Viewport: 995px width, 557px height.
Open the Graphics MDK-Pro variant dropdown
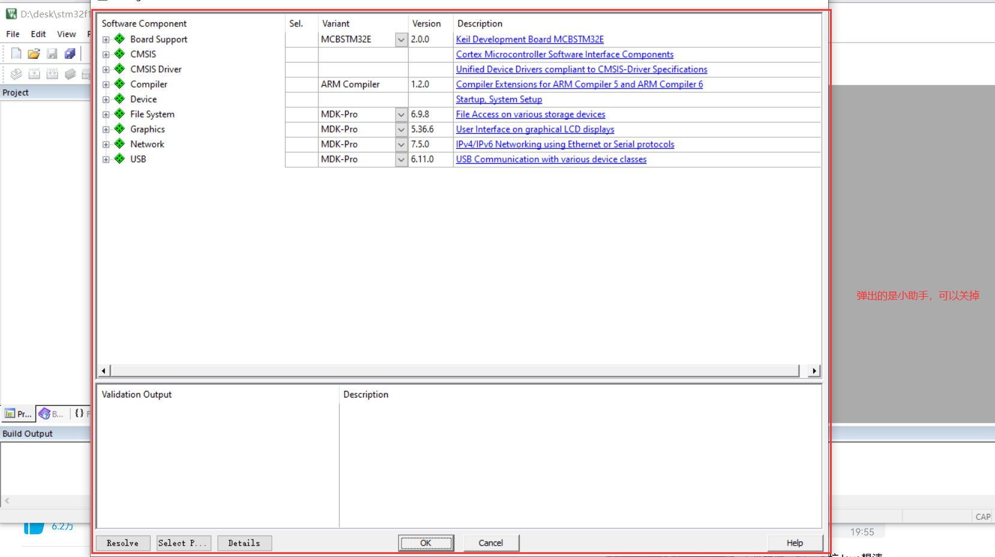(x=401, y=130)
